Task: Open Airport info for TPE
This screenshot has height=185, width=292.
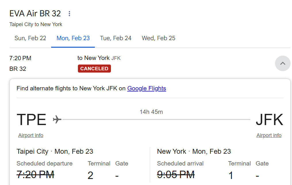Action: 31,135
